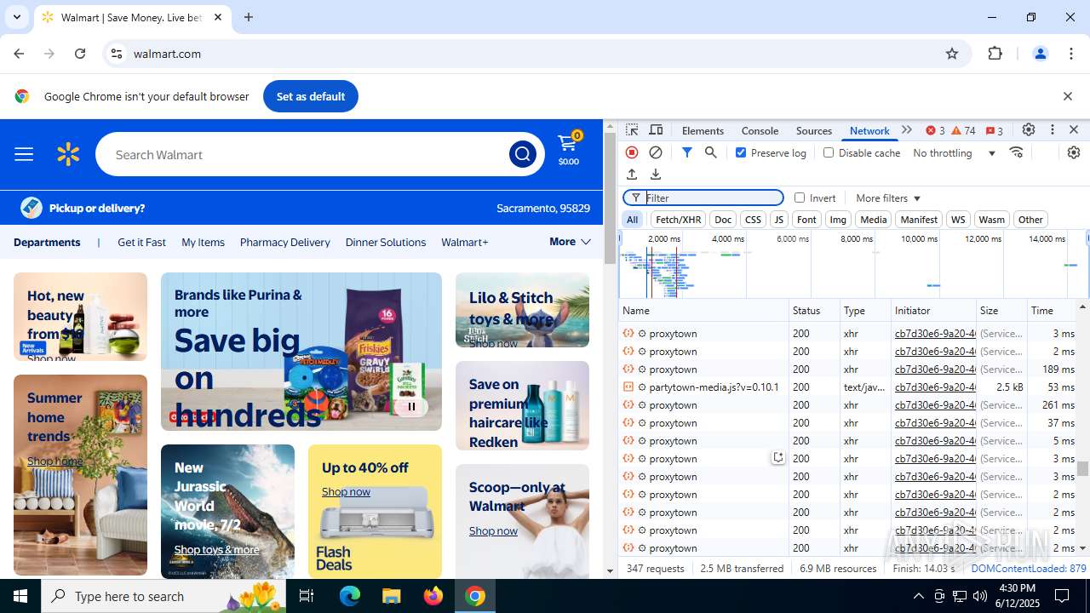Image resolution: width=1090 pixels, height=613 pixels.
Task: Click the network timeline overview graph
Action: click(853, 265)
